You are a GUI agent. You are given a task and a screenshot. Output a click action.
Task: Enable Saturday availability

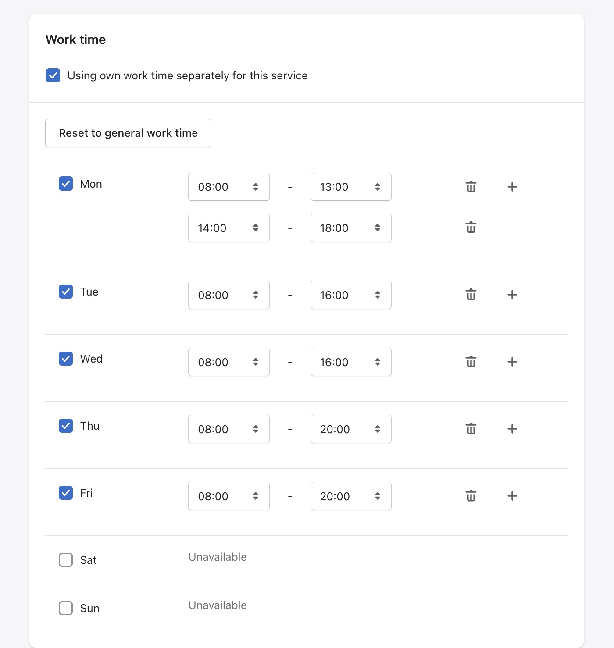65,560
